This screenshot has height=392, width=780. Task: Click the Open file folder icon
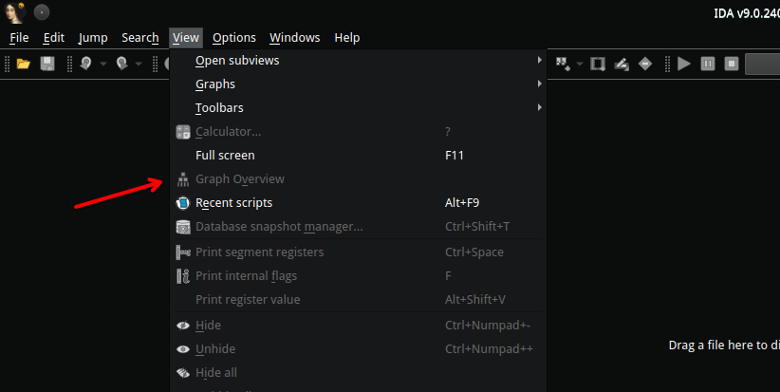coord(23,64)
